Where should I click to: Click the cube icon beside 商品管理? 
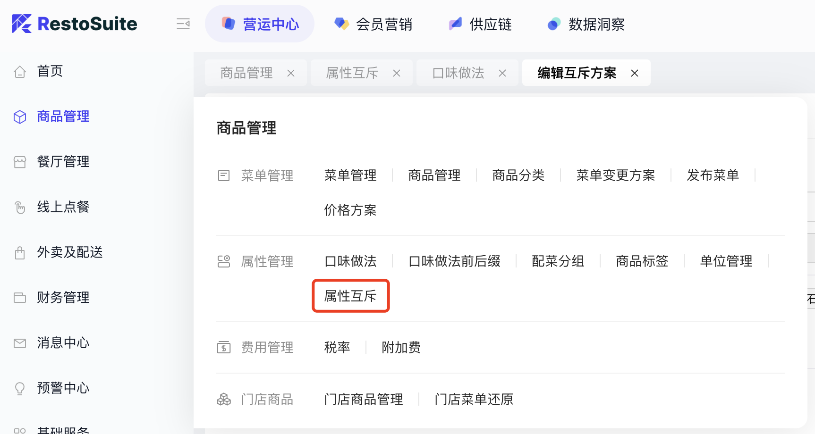click(x=20, y=117)
